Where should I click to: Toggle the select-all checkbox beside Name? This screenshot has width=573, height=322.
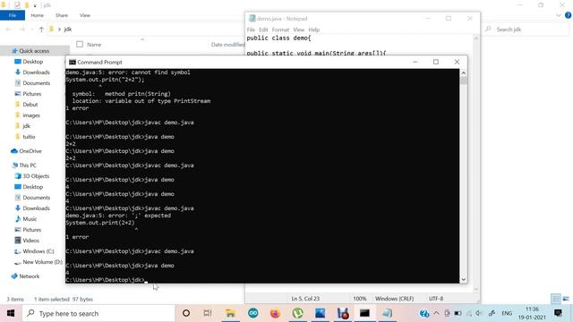pyautogui.click(x=80, y=44)
